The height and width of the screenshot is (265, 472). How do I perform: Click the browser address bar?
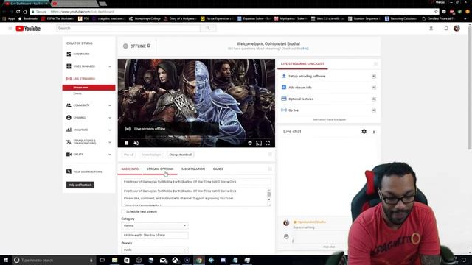pyautogui.click(x=235, y=12)
